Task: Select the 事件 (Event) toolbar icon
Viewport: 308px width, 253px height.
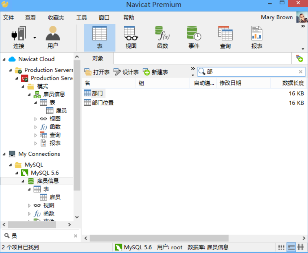Action: 194,38
